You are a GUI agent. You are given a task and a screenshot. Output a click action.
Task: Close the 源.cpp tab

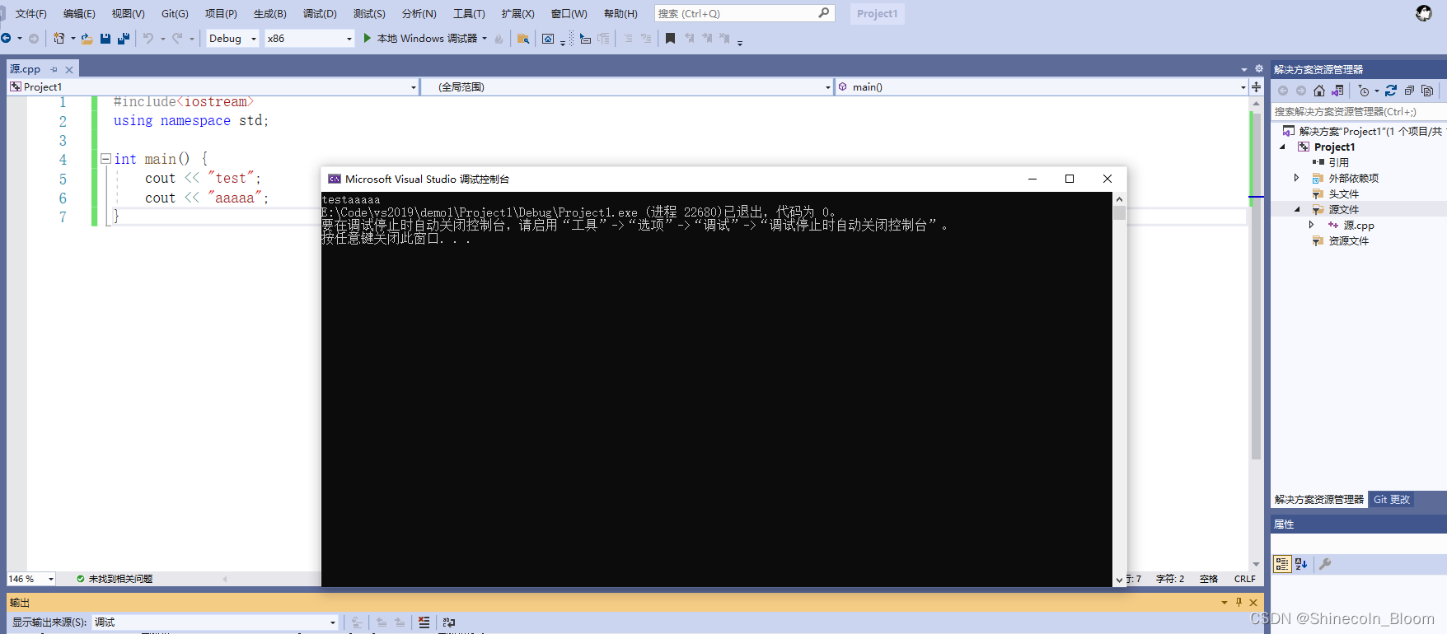[69, 70]
